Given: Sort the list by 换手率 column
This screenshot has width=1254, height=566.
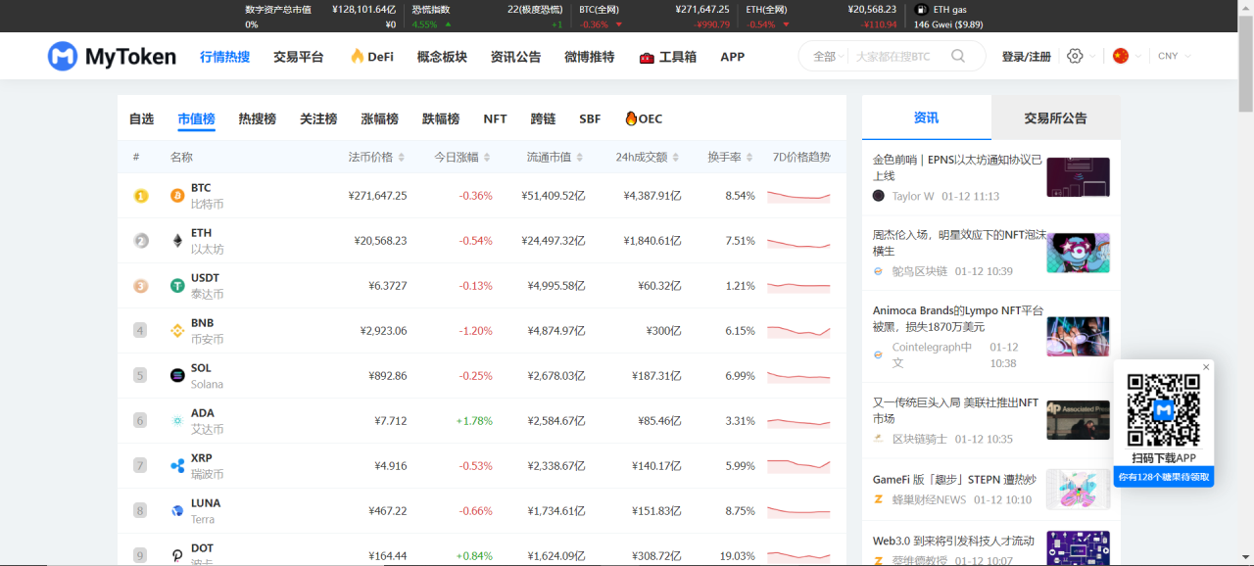Looking at the screenshot, I should click(x=730, y=157).
